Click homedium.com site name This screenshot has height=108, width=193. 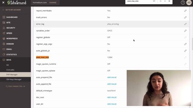pyautogui.click(x=40, y=3)
